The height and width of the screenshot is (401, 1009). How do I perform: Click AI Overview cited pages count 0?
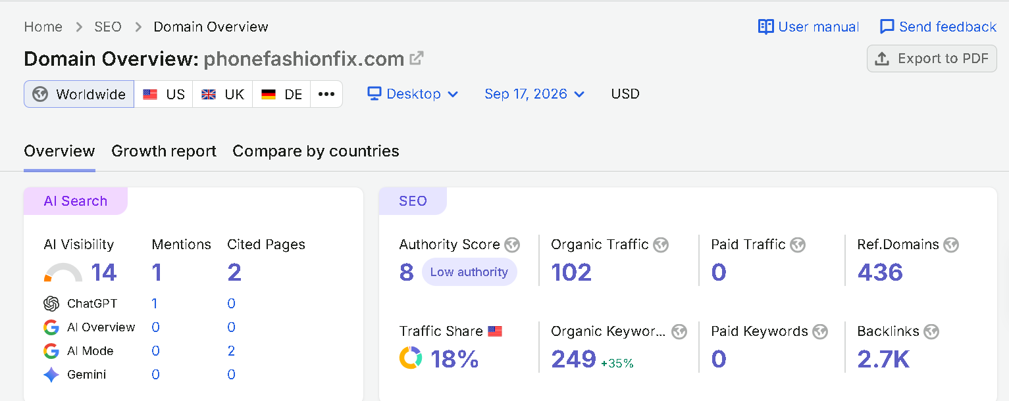232,327
